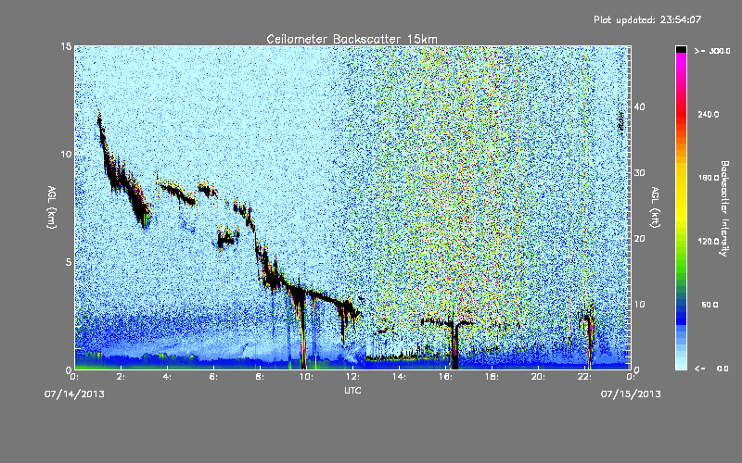Select the "<= 0.0" colorbar value

[x=711, y=368]
